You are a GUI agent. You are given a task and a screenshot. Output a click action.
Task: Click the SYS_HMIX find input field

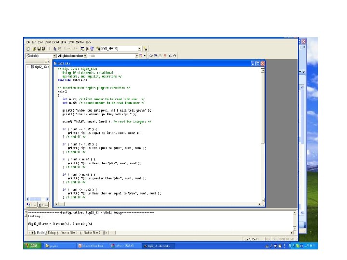click(x=120, y=49)
